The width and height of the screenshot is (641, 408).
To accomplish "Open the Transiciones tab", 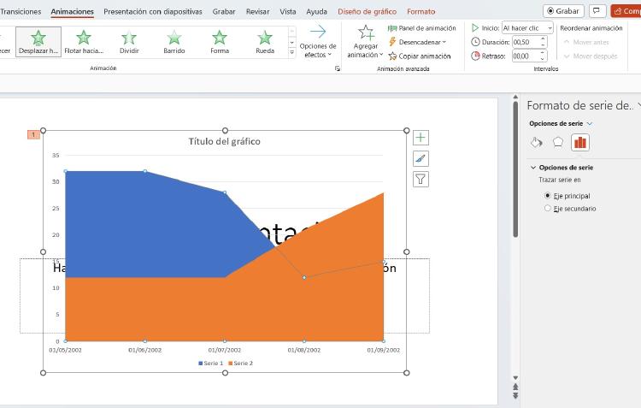I will tap(21, 12).
